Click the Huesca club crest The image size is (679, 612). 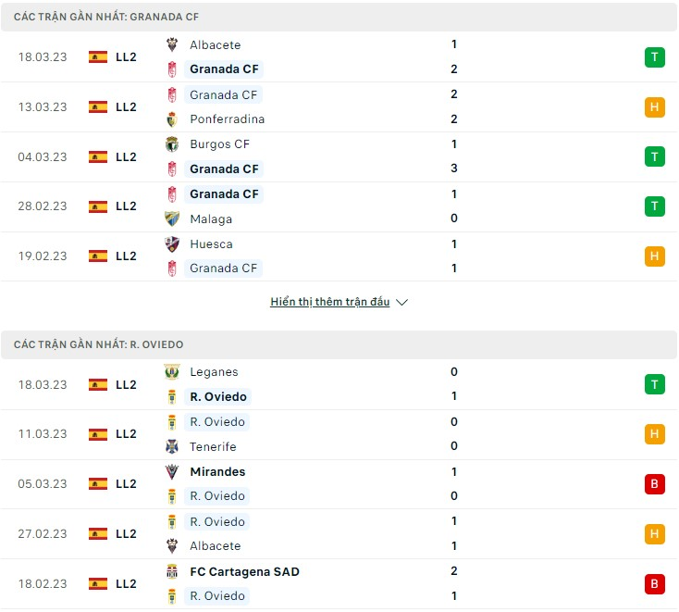[x=172, y=244]
